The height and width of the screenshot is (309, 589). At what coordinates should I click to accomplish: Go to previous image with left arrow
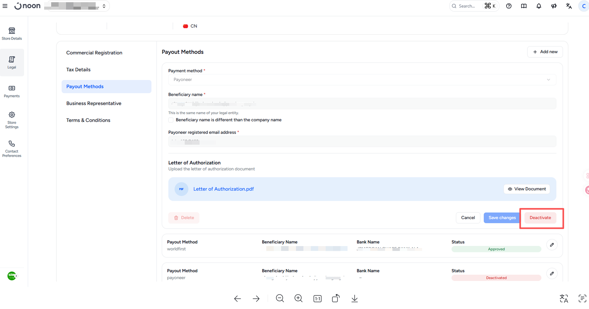tap(237, 299)
